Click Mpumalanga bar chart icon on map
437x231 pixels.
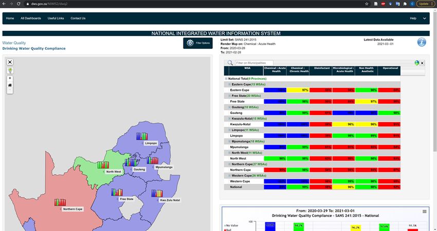click(x=153, y=160)
